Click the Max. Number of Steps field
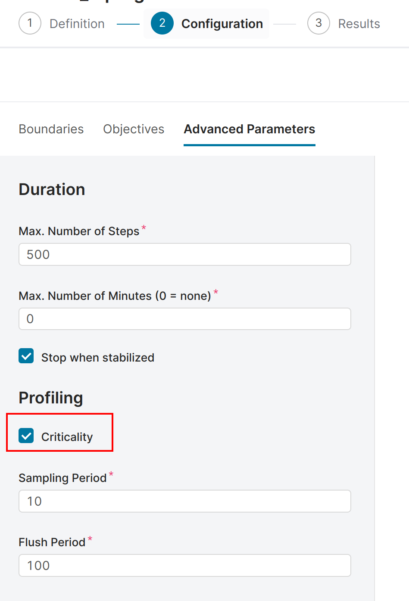The height and width of the screenshot is (601, 409). coord(184,255)
